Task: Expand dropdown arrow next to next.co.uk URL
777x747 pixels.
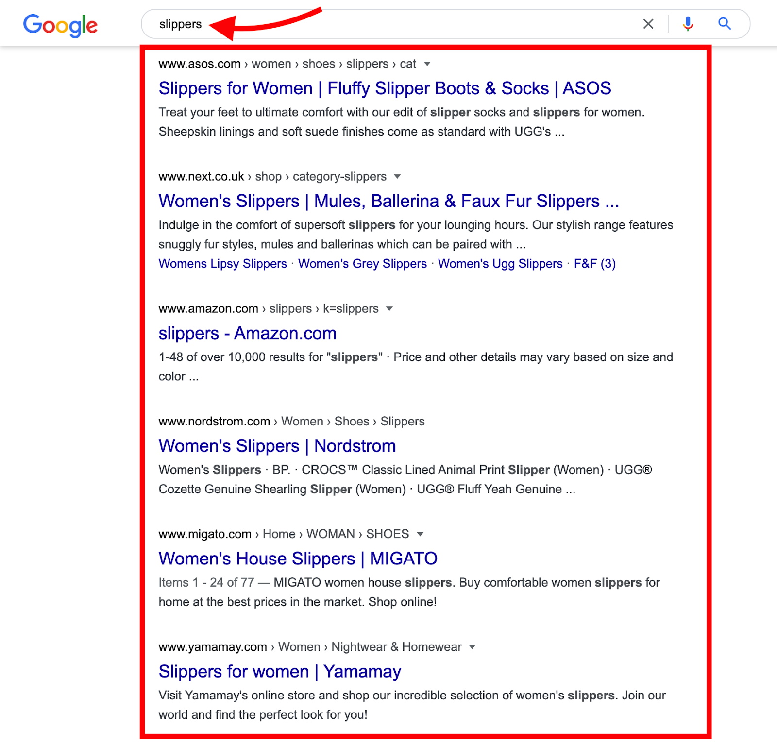Action: [x=397, y=176]
